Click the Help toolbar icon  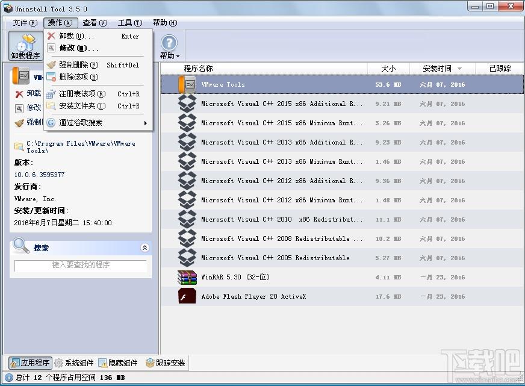pyautogui.click(x=169, y=43)
